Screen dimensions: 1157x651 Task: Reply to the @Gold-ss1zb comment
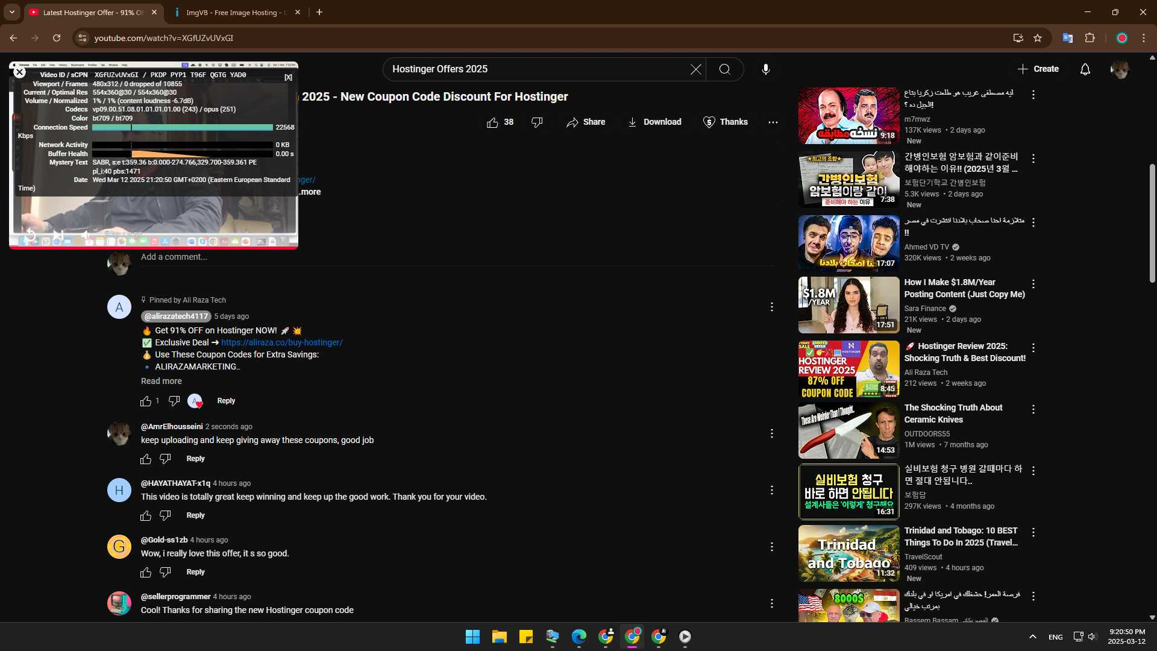195,572
